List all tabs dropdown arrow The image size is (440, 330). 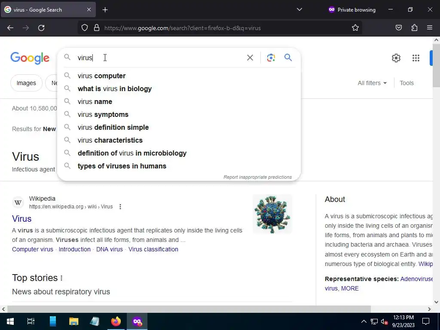pos(299,9)
